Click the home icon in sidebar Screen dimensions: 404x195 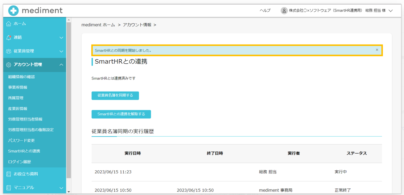click(x=8, y=24)
